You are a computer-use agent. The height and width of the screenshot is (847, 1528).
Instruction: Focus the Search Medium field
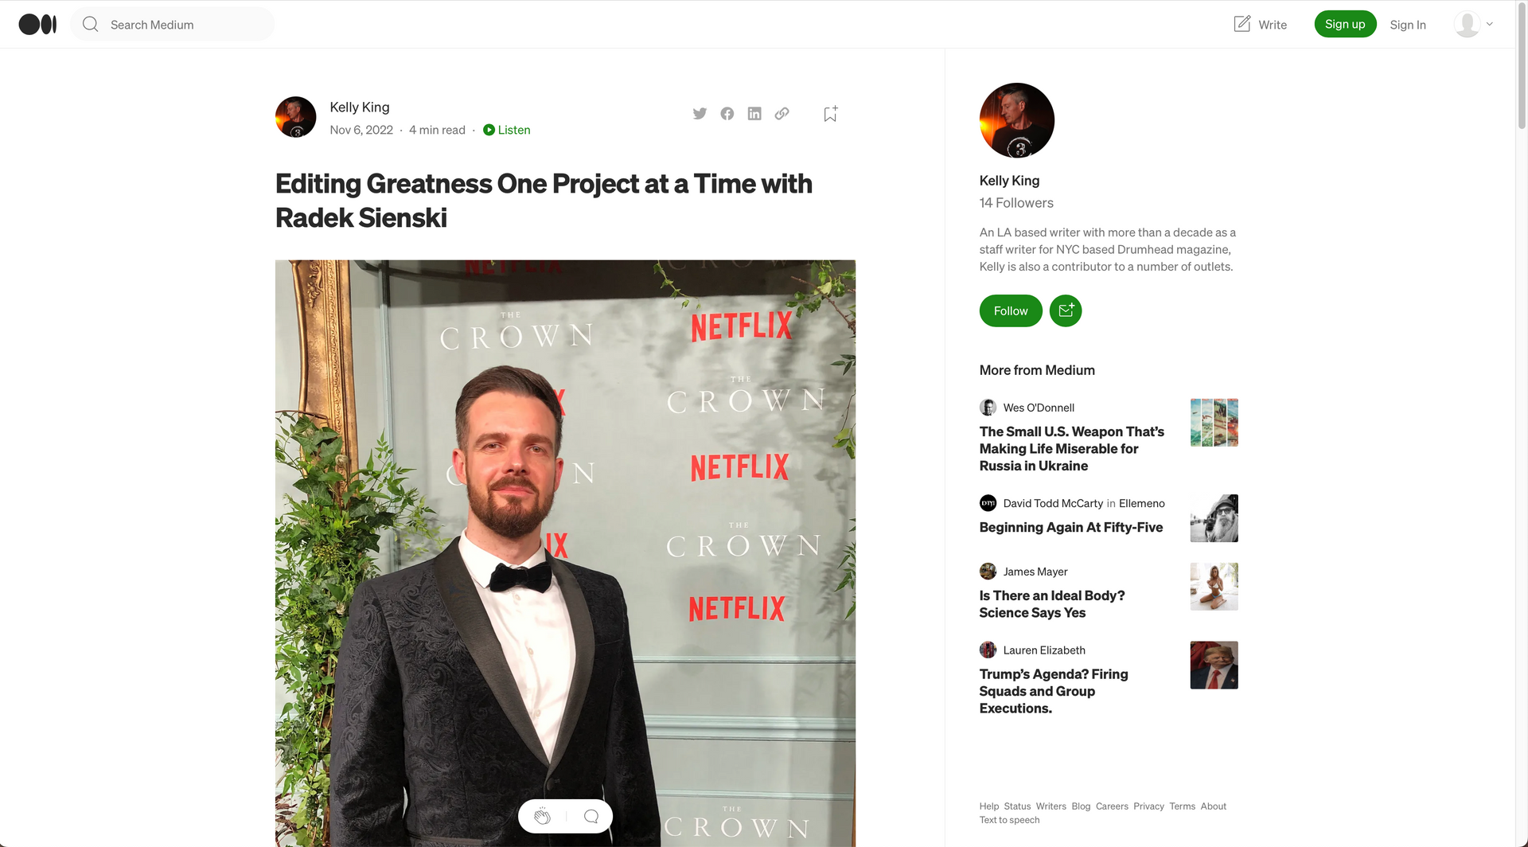(x=173, y=25)
